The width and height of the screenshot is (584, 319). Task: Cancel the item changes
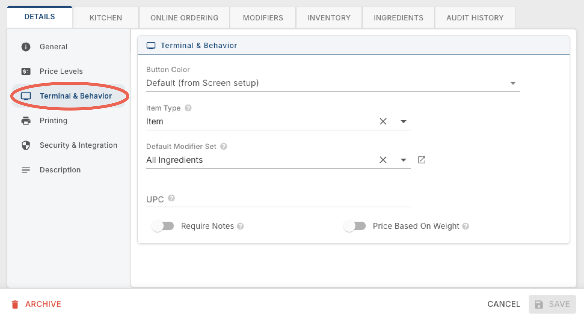coord(504,304)
